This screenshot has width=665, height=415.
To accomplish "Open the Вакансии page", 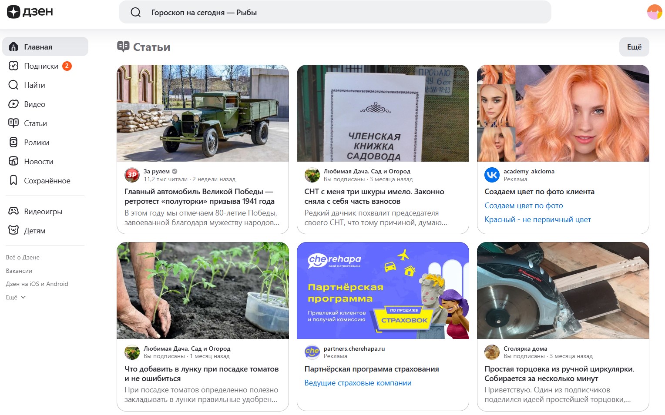I will [x=18, y=270].
